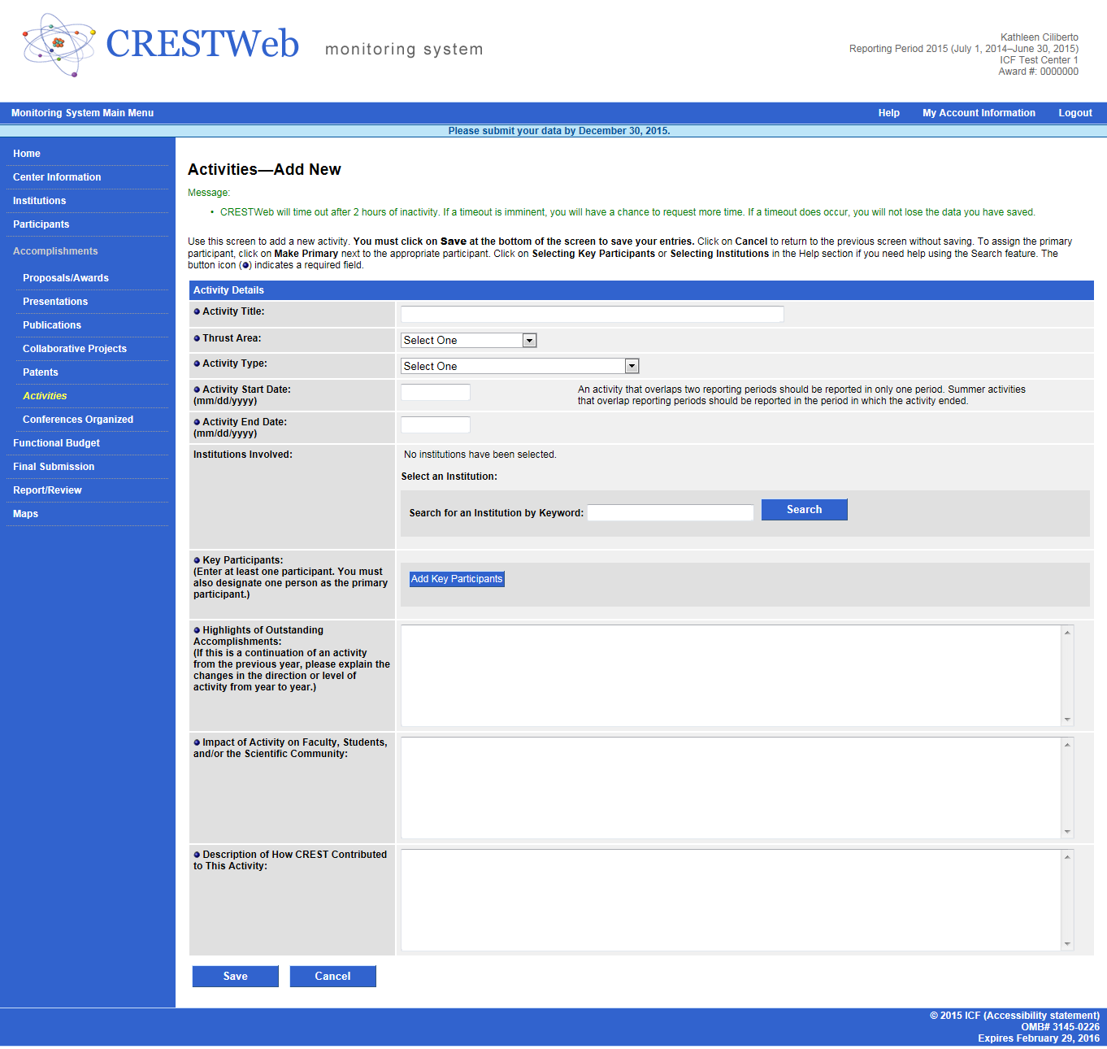
Task: Cancel adding the activity
Action: click(x=333, y=977)
